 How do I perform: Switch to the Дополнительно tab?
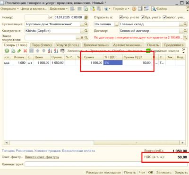pyautogui.click(x=96, y=45)
